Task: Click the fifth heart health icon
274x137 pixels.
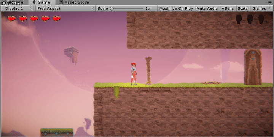Action: click(57, 18)
